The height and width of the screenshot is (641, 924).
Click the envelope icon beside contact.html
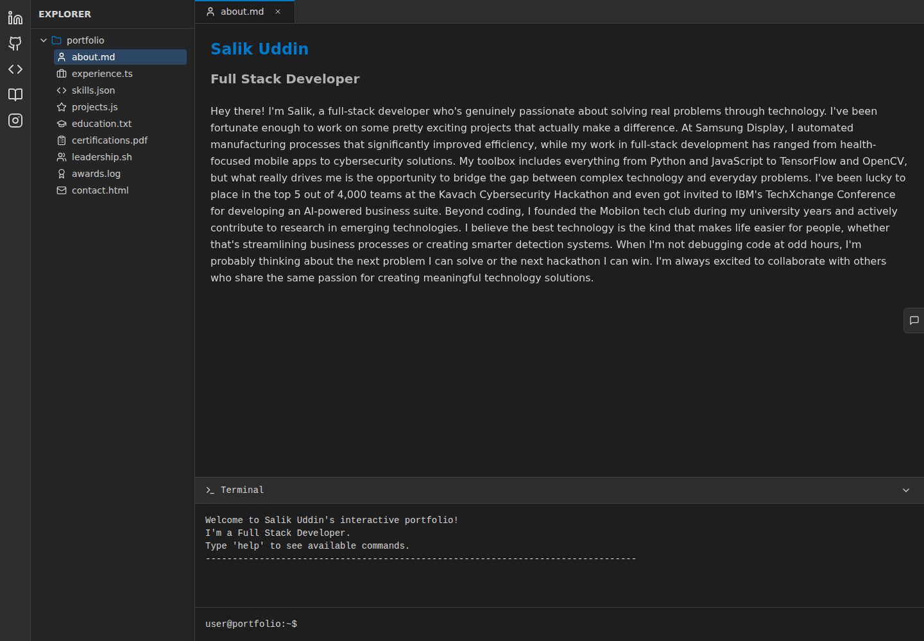click(x=62, y=190)
